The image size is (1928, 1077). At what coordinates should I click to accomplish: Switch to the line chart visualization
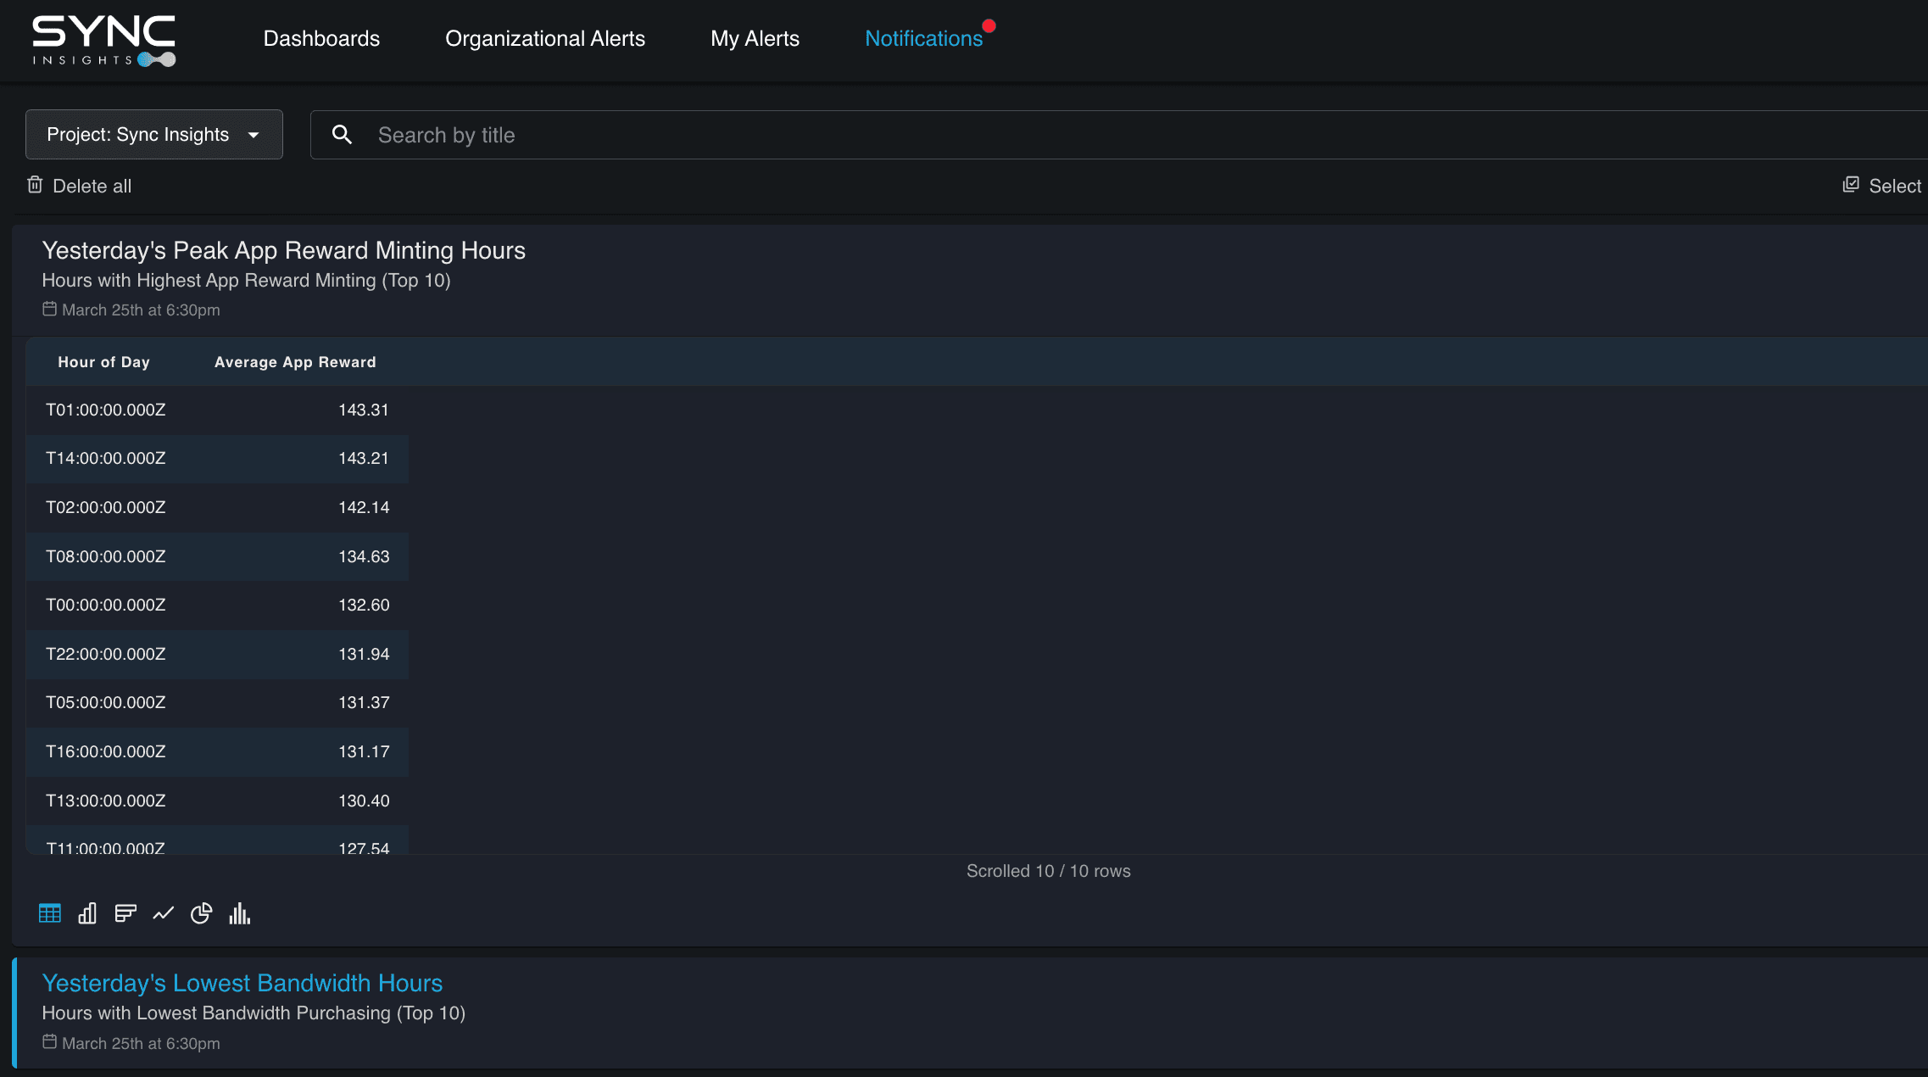click(163, 913)
